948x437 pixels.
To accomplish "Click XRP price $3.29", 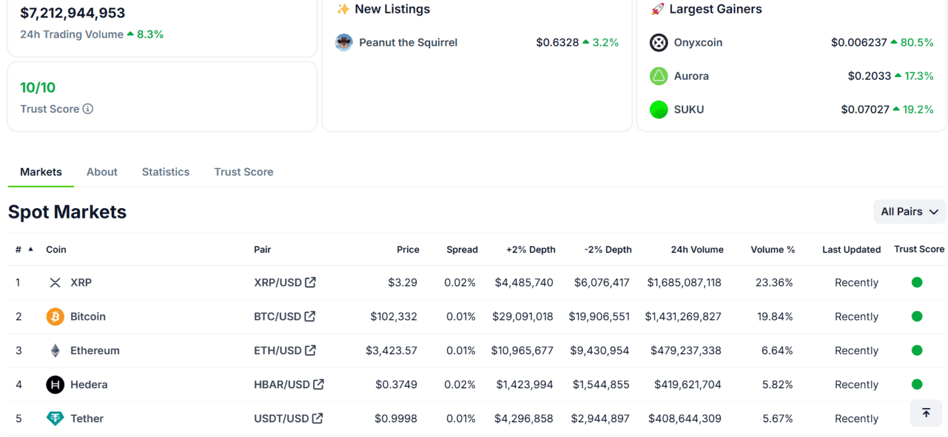I will pos(402,283).
